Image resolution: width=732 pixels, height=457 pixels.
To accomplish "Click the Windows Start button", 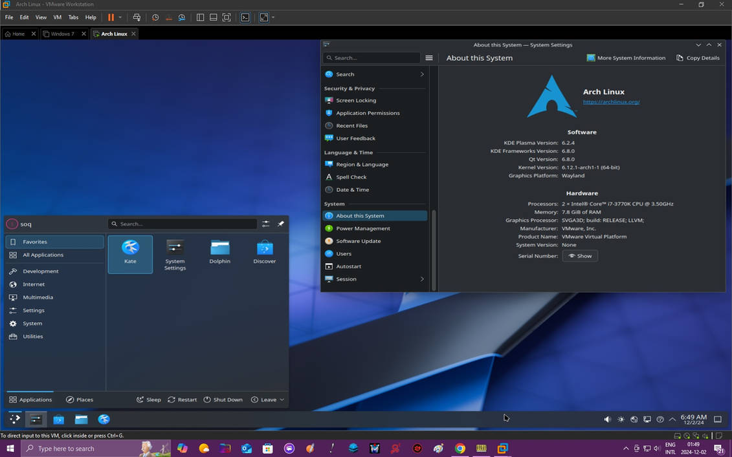I will coord(10,448).
